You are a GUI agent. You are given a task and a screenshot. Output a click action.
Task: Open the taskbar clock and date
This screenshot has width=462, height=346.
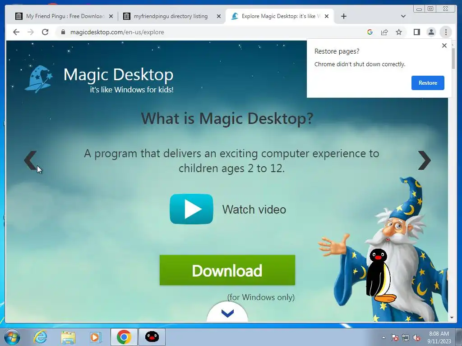pos(439,337)
